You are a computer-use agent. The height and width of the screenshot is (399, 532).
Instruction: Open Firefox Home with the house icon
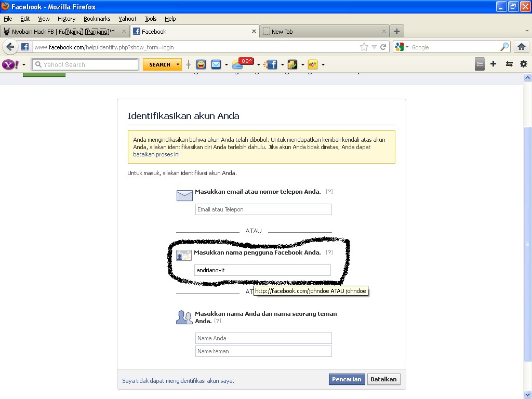(522, 47)
